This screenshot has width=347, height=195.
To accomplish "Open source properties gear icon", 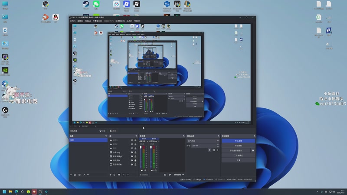I will [x=119, y=175].
